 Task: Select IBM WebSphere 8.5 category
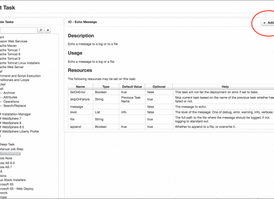tap(12, 127)
